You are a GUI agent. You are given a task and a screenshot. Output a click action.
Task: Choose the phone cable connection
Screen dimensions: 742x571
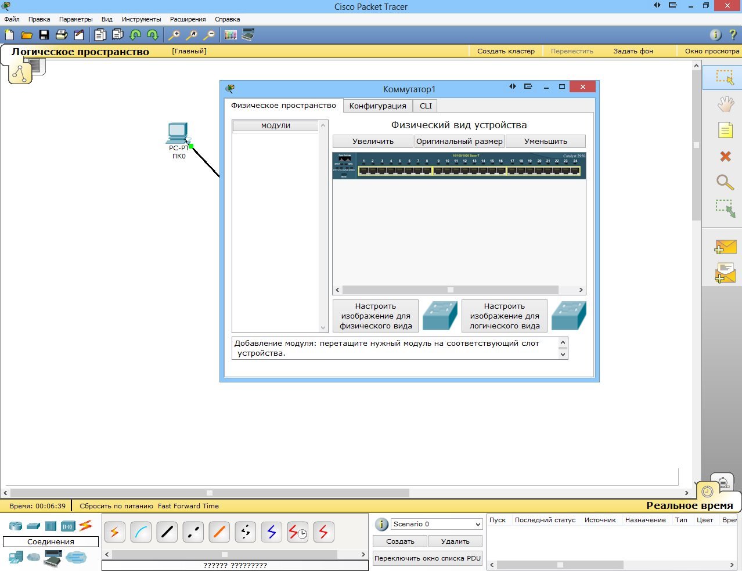pyautogui.click(x=245, y=532)
